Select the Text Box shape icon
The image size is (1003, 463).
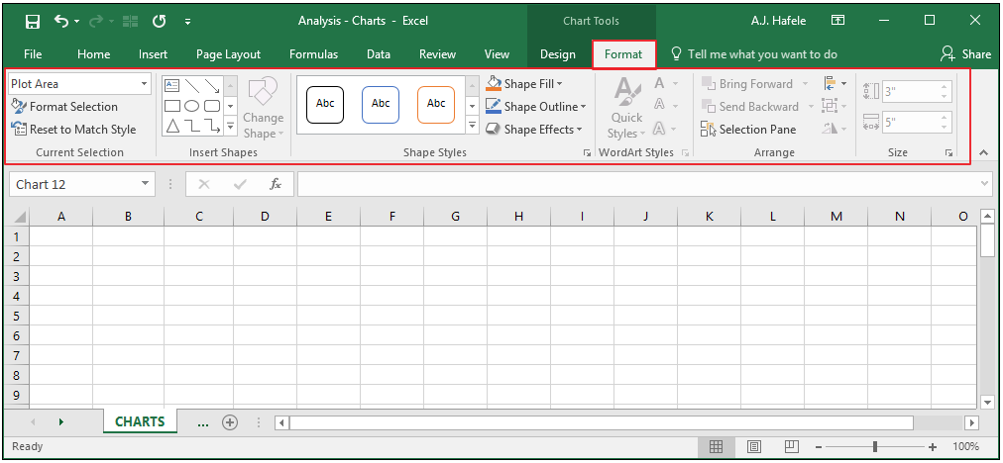point(172,86)
